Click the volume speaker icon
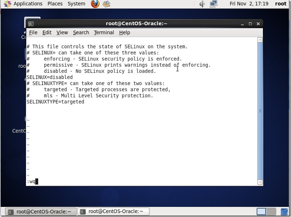291x217 pixels. [x=202, y=4]
